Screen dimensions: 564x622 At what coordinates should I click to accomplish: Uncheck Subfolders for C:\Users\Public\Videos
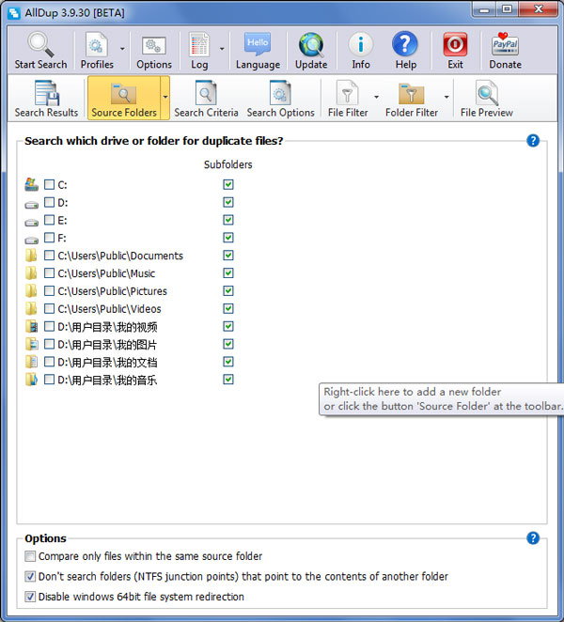(228, 308)
